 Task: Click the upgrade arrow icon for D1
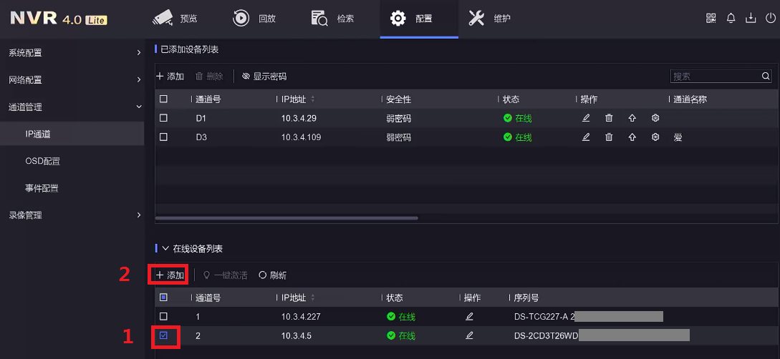632,118
